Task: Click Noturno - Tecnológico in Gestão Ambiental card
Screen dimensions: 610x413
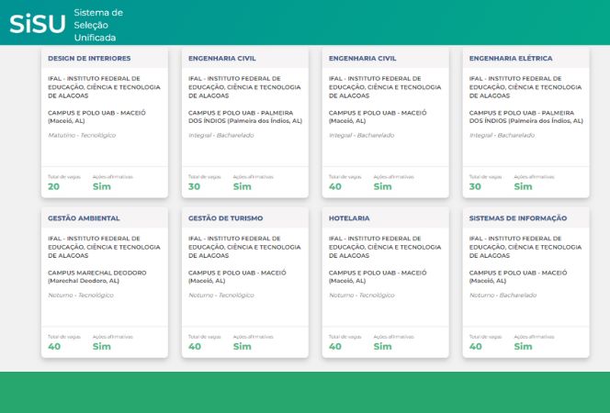Action: point(81,296)
